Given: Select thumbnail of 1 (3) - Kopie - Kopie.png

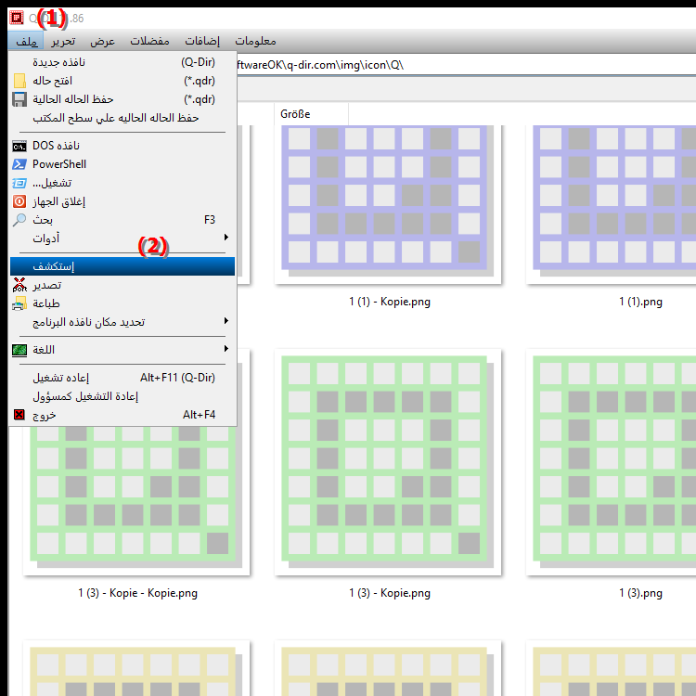Looking at the screenshot, I should pos(136,500).
